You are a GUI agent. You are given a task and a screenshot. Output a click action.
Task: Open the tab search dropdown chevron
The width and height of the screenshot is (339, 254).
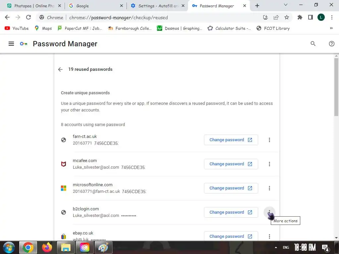pyautogui.click(x=286, y=5)
